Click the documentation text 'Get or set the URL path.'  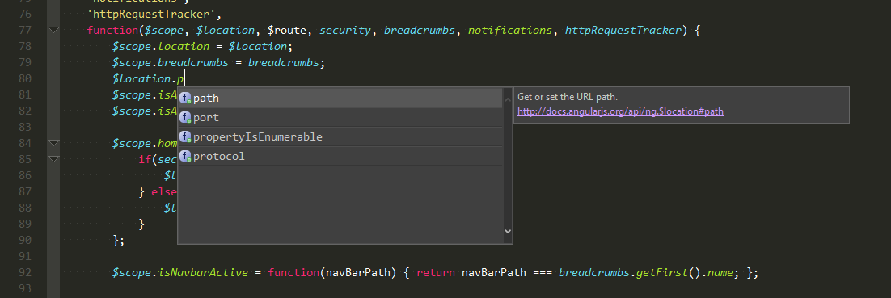point(567,97)
